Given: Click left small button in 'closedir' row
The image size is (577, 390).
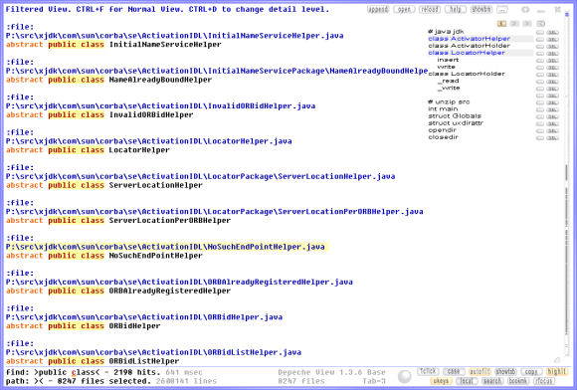Looking at the screenshot, I should point(540,138).
